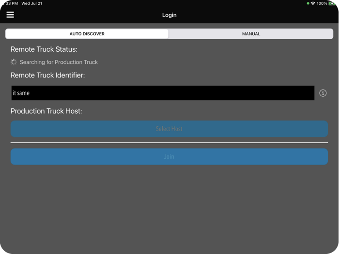Tap the Searching for Production Truck text
The height and width of the screenshot is (254, 339).
(59, 62)
